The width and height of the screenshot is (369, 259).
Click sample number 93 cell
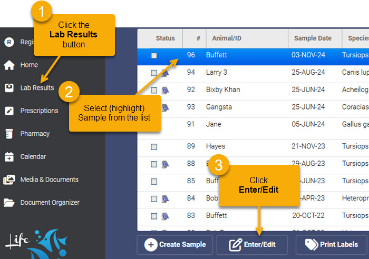tap(191, 107)
